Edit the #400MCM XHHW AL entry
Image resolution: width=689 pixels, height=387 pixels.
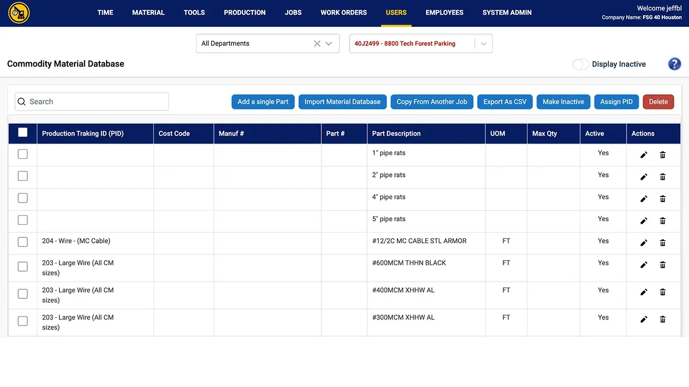(x=644, y=292)
